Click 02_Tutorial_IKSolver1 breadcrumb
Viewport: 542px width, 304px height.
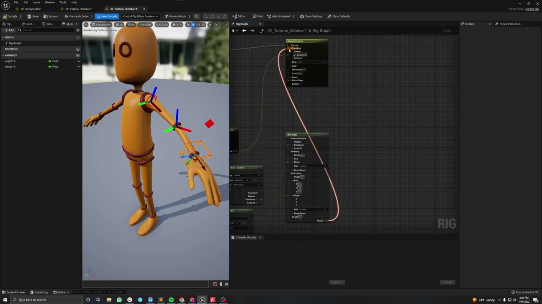(x=287, y=30)
